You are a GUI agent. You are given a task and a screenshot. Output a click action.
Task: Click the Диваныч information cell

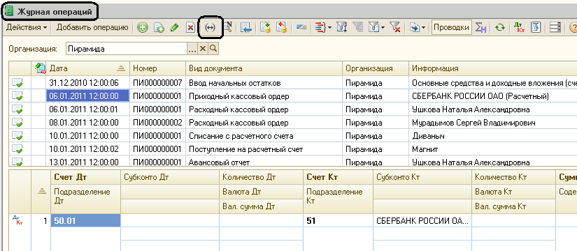coord(493,136)
